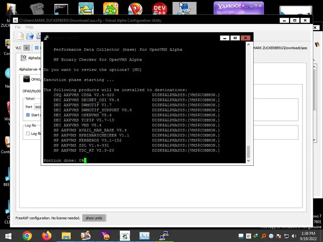Open the PuTTY window system menu icon
The width and height of the screenshot is (323, 242).
(46, 38)
